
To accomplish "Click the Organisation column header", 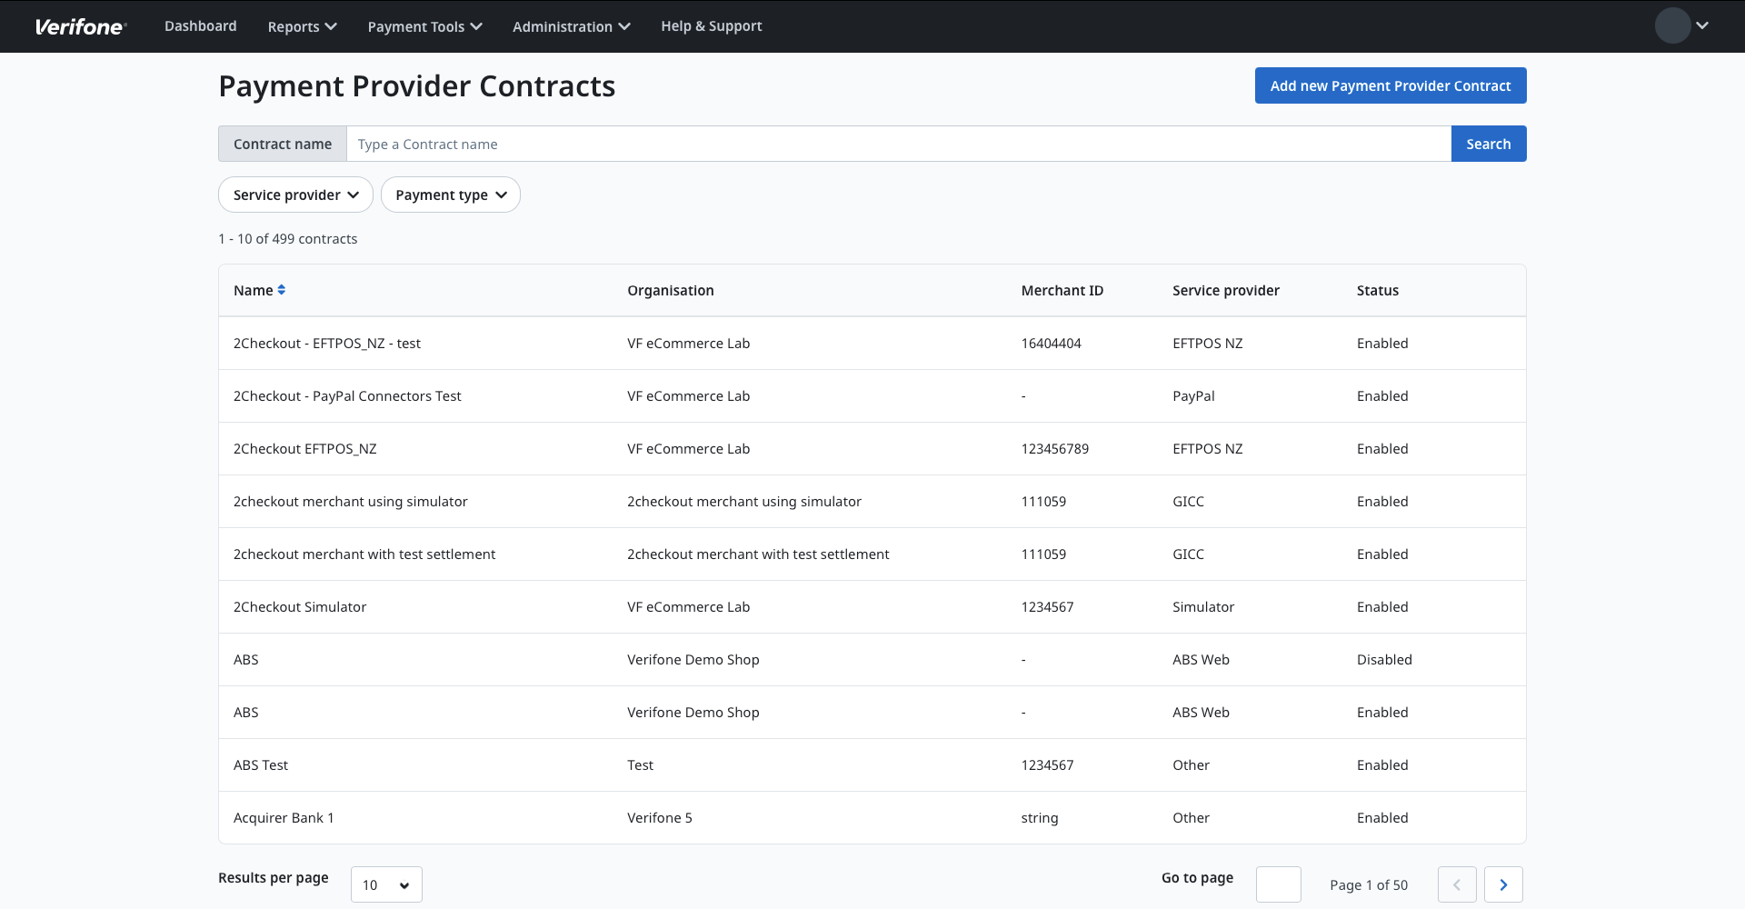I will (671, 290).
